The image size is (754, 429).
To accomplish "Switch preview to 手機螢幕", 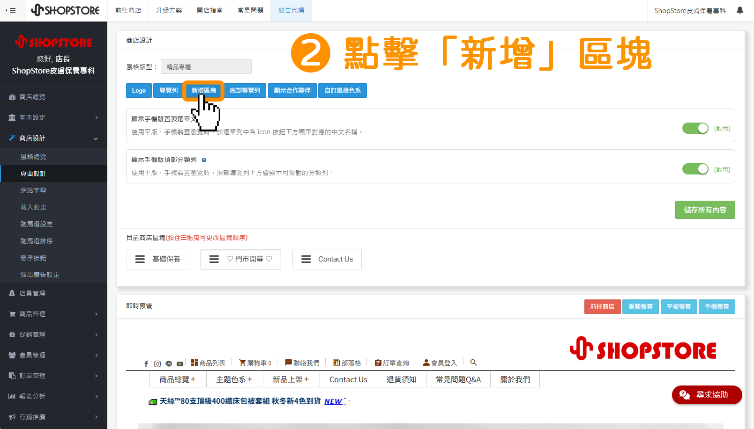I will tap(717, 306).
